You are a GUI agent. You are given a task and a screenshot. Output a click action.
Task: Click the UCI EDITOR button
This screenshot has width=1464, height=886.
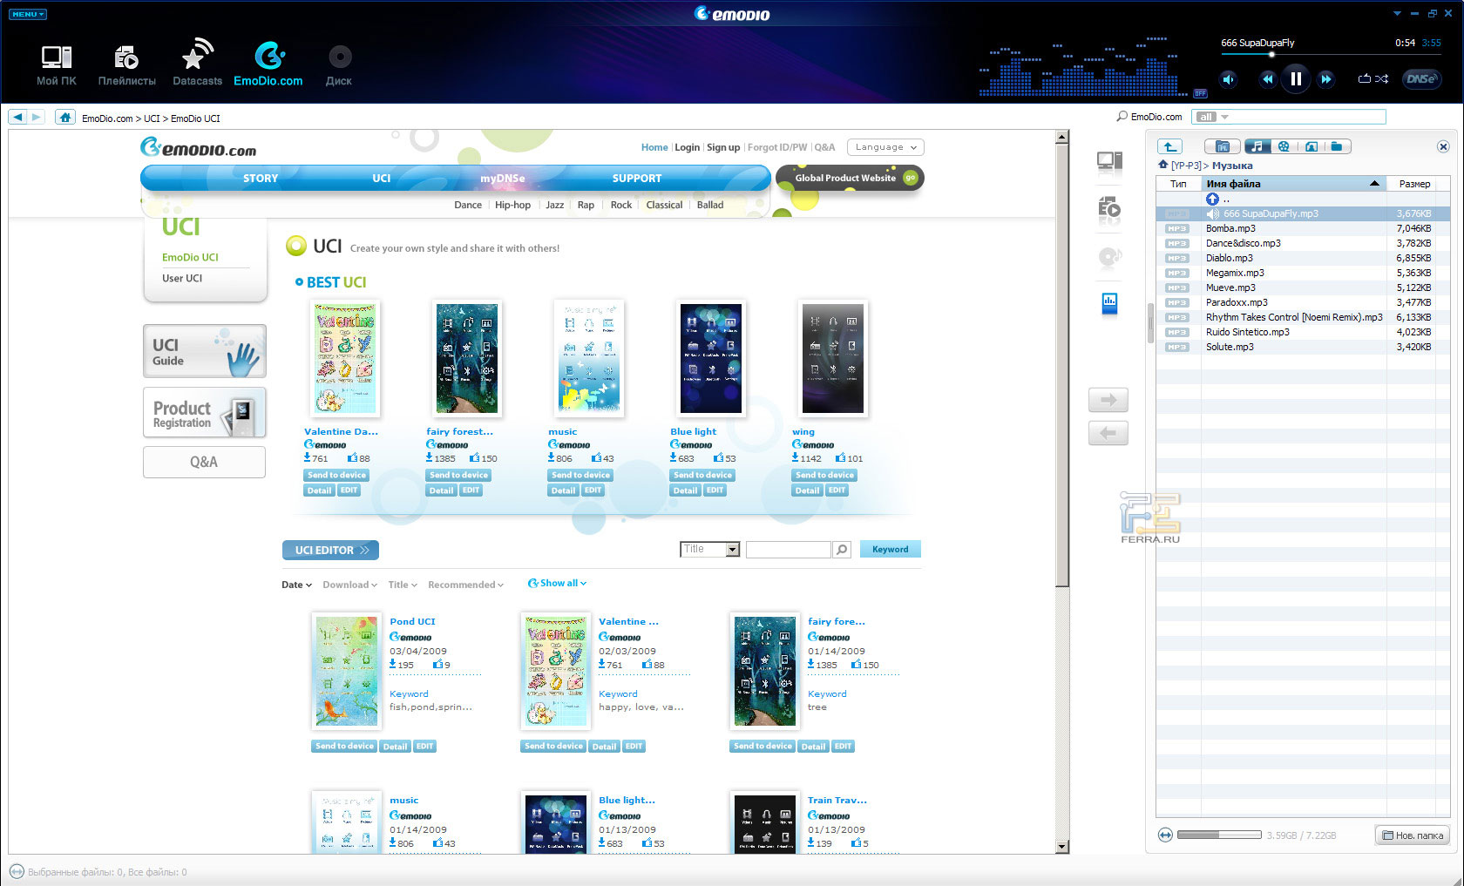point(330,551)
